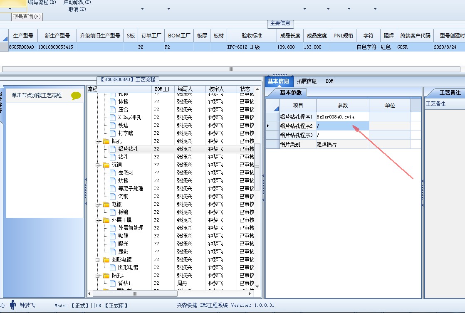
Task: Click the document icon beside 烘板
Action: [x=113, y=180]
